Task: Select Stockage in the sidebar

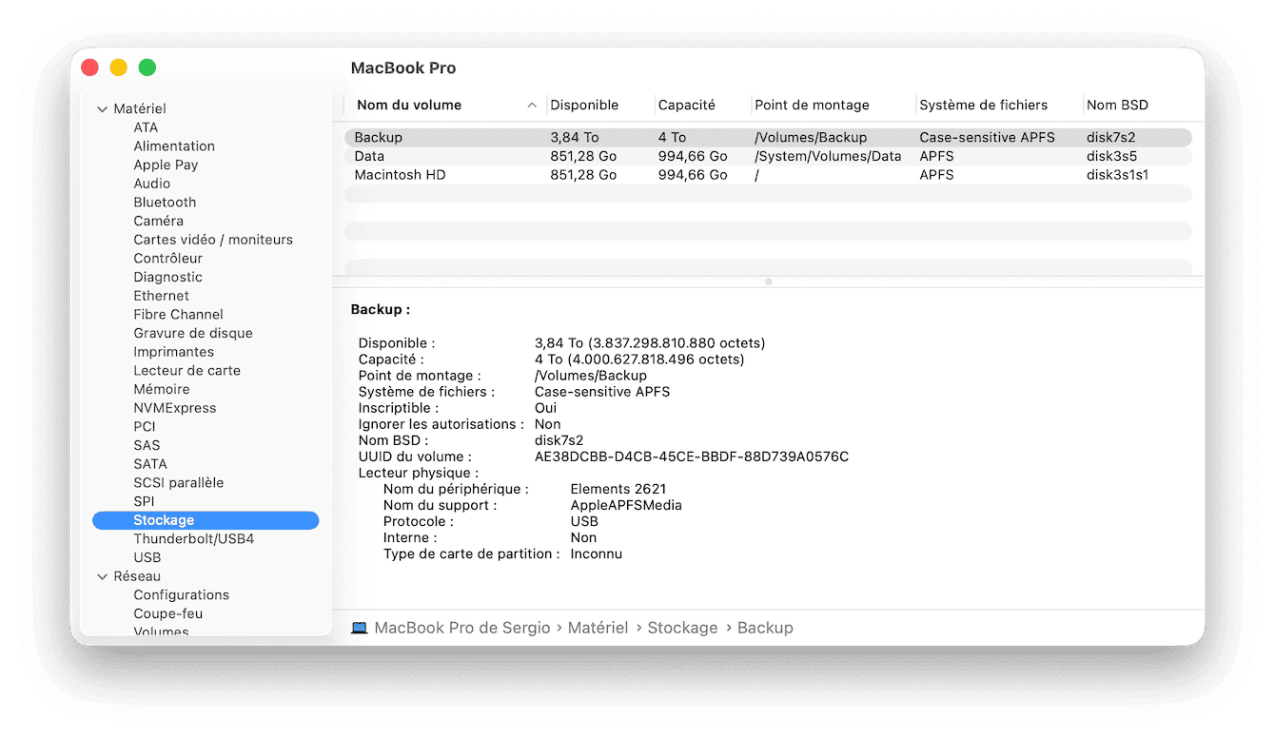Action: click(164, 520)
